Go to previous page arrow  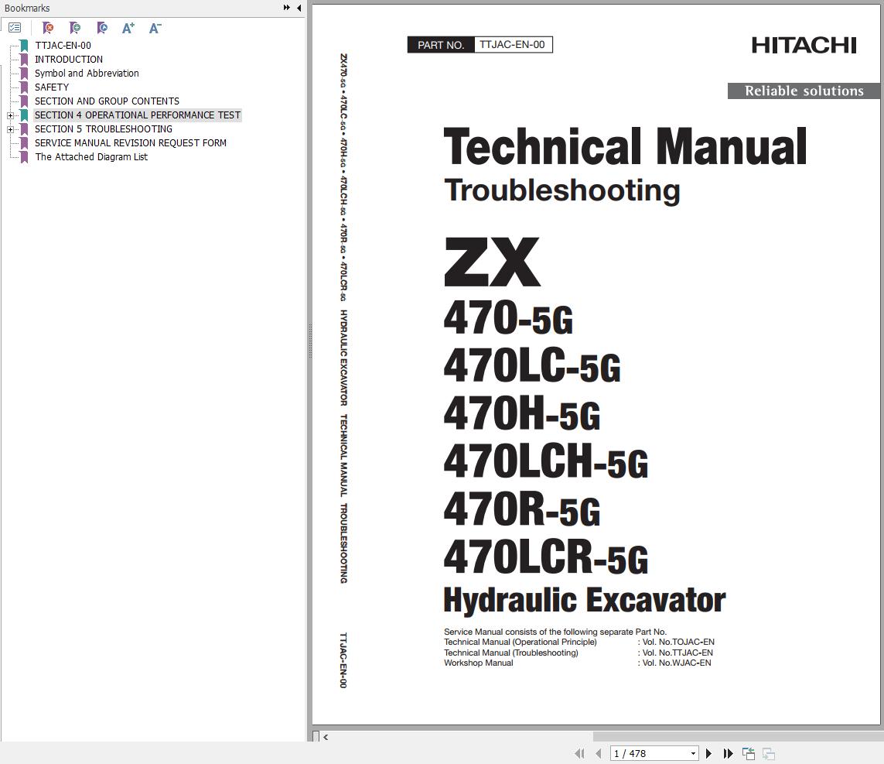click(x=599, y=753)
